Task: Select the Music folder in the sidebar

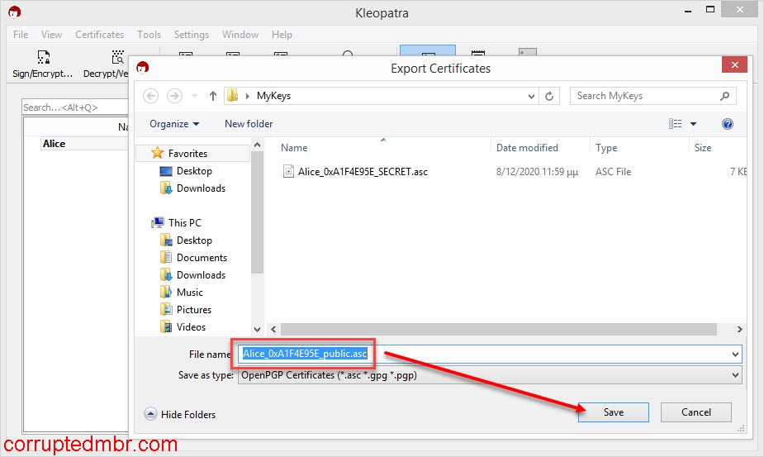Action: click(189, 293)
